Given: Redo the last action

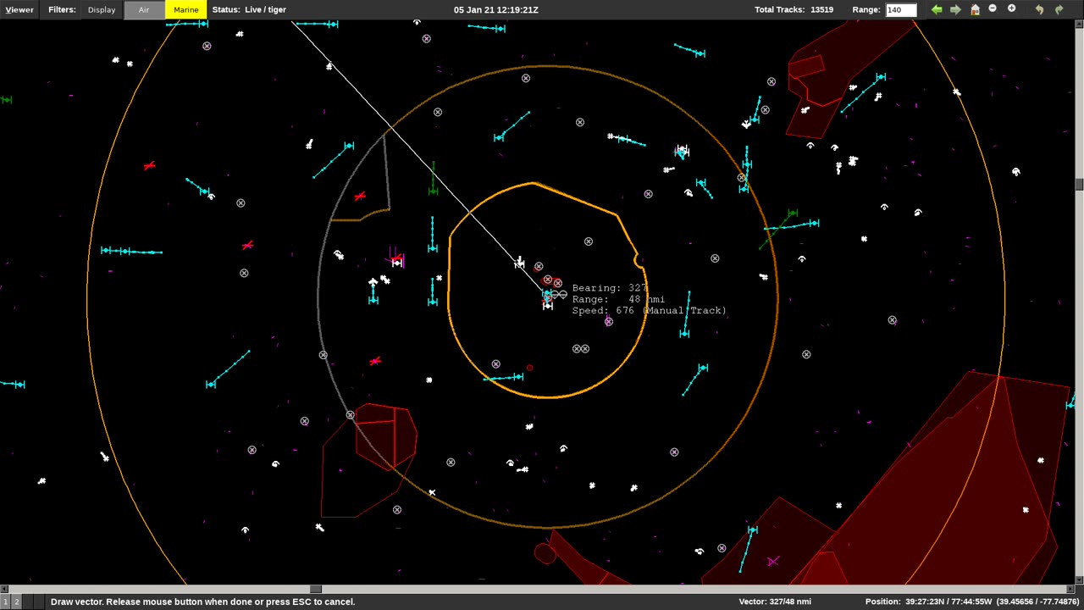Looking at the screenshot, I should [x=1059, y=9].
